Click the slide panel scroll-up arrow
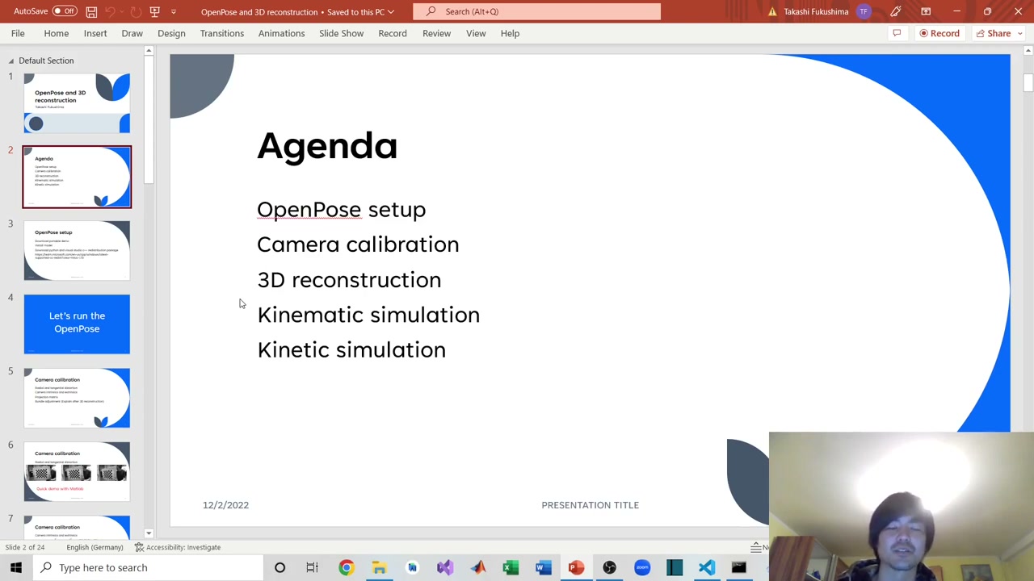This screenshot has height=581, width=1034. tap(149, 51)
